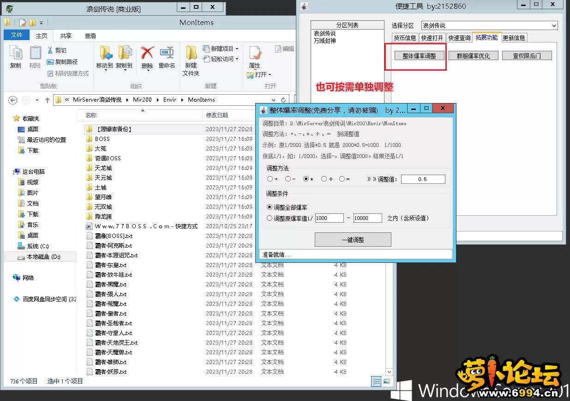Select the ÷ adjustment method radio
This screenshot has height=401, width=570.
click(x=324, y=179)
